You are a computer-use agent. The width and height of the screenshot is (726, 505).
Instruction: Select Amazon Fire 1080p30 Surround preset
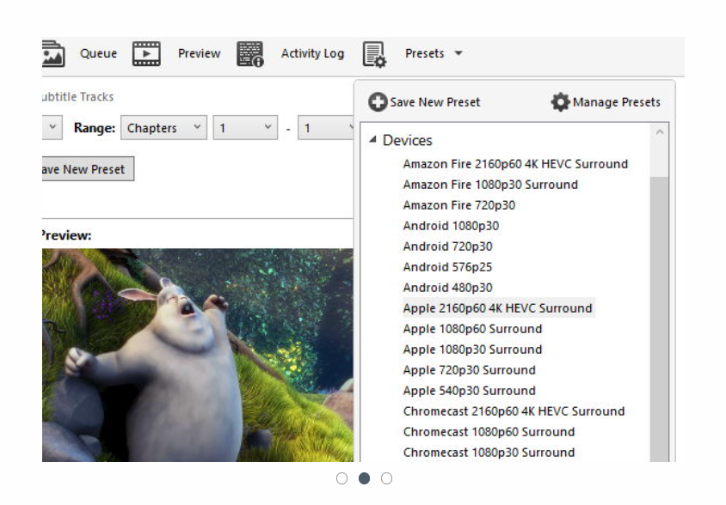(x=490, y=185)
